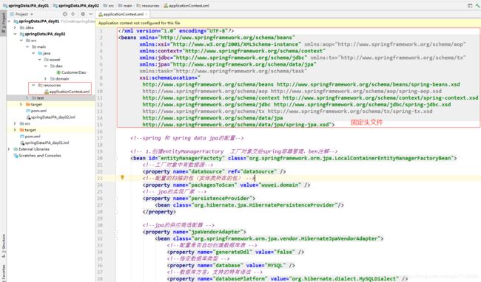Expand the domain package
Image resolution: width=481 pixels, height=282 pixels.
(x=46, y=78)
